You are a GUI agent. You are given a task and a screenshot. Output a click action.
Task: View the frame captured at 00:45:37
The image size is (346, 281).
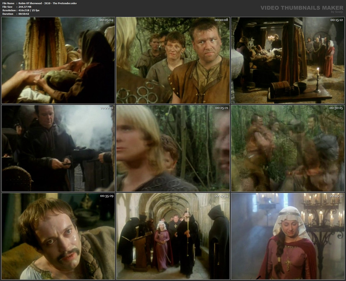pos(288,236)
